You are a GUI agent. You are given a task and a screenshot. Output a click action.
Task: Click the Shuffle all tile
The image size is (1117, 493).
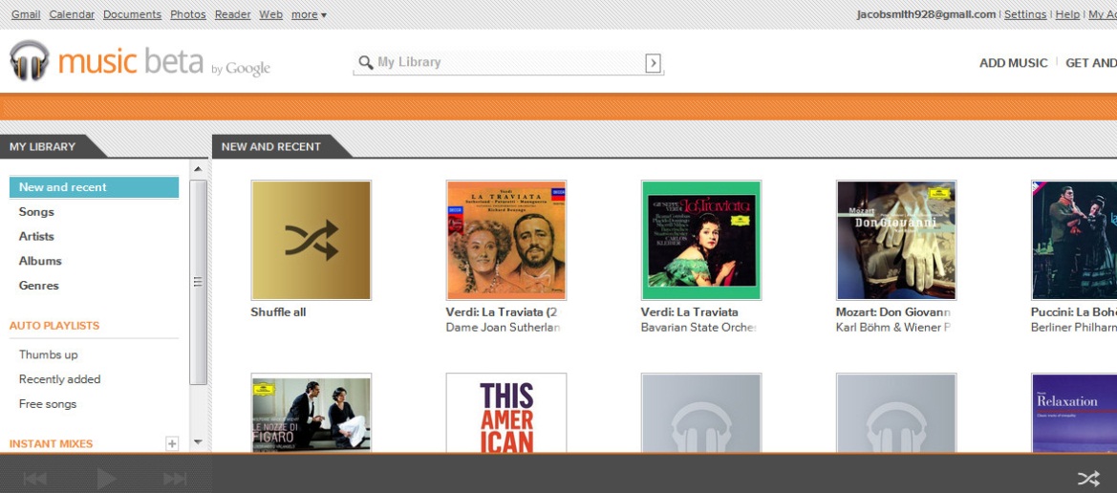pyautogui.click(x=311, y=240)
